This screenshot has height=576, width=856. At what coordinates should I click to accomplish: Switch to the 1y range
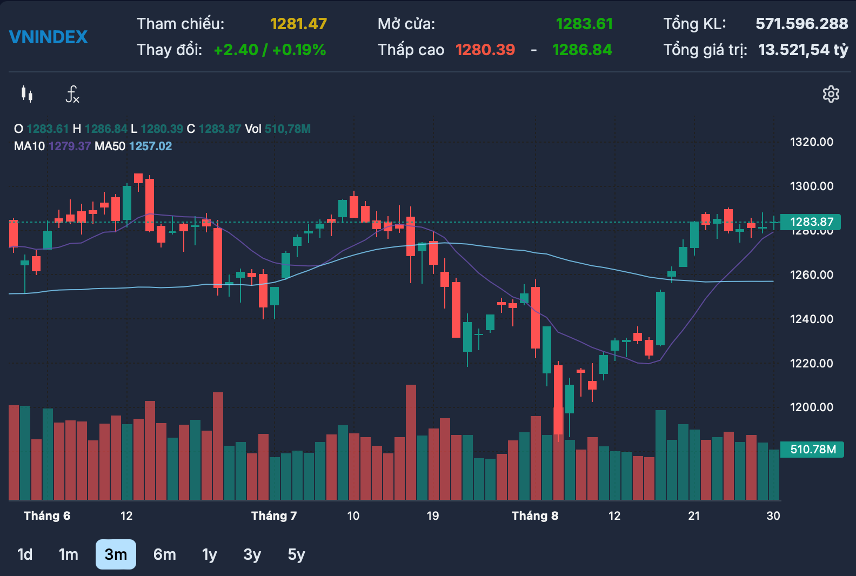[x=210, y=554]
